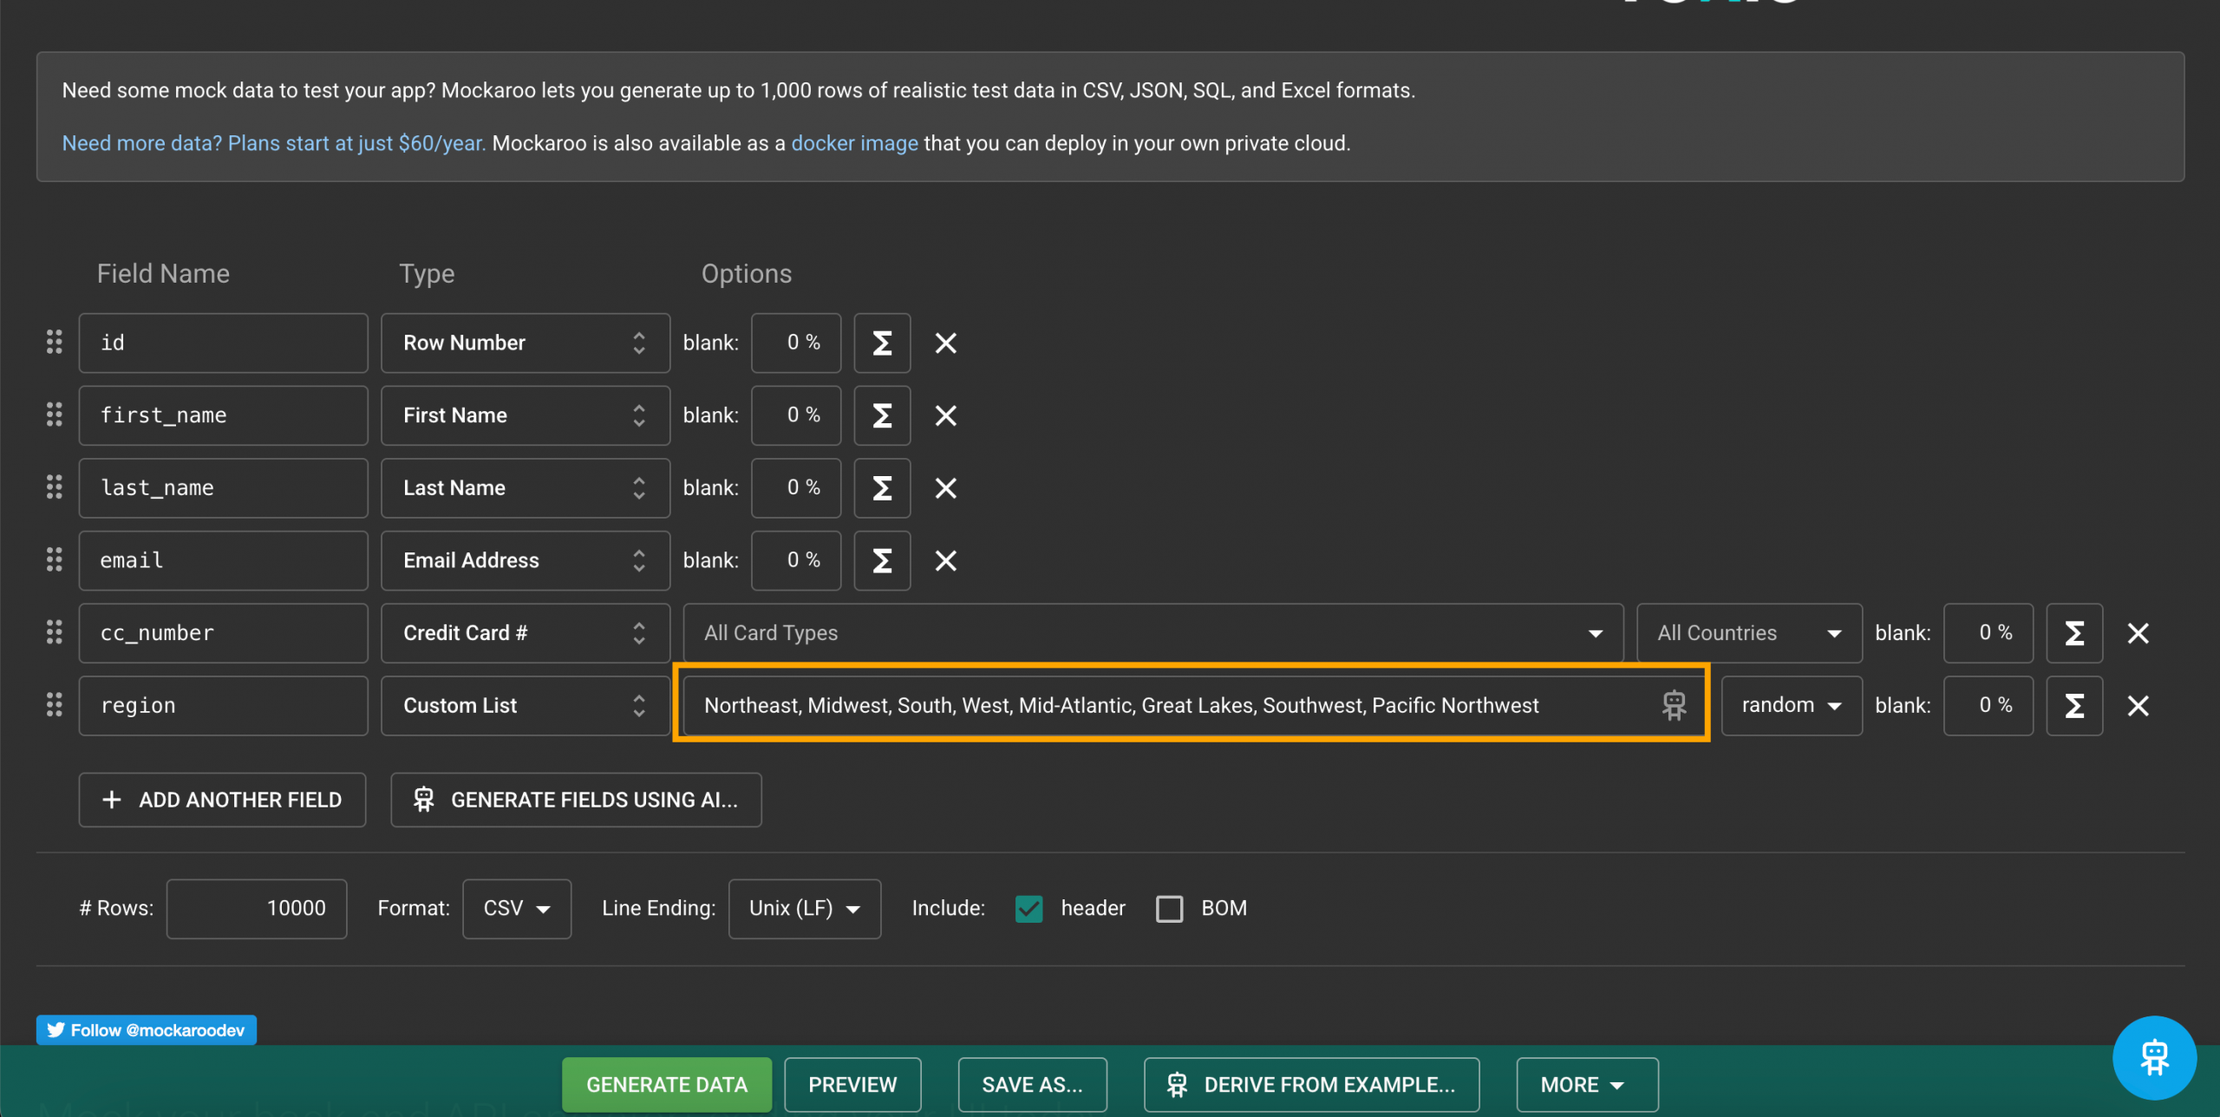Edit blank percentage for last_name field
This screenshot has height=1117, width=2220.
tap(796, 487)
